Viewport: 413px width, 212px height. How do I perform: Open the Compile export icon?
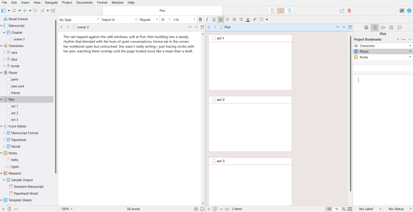pos(342,11)
